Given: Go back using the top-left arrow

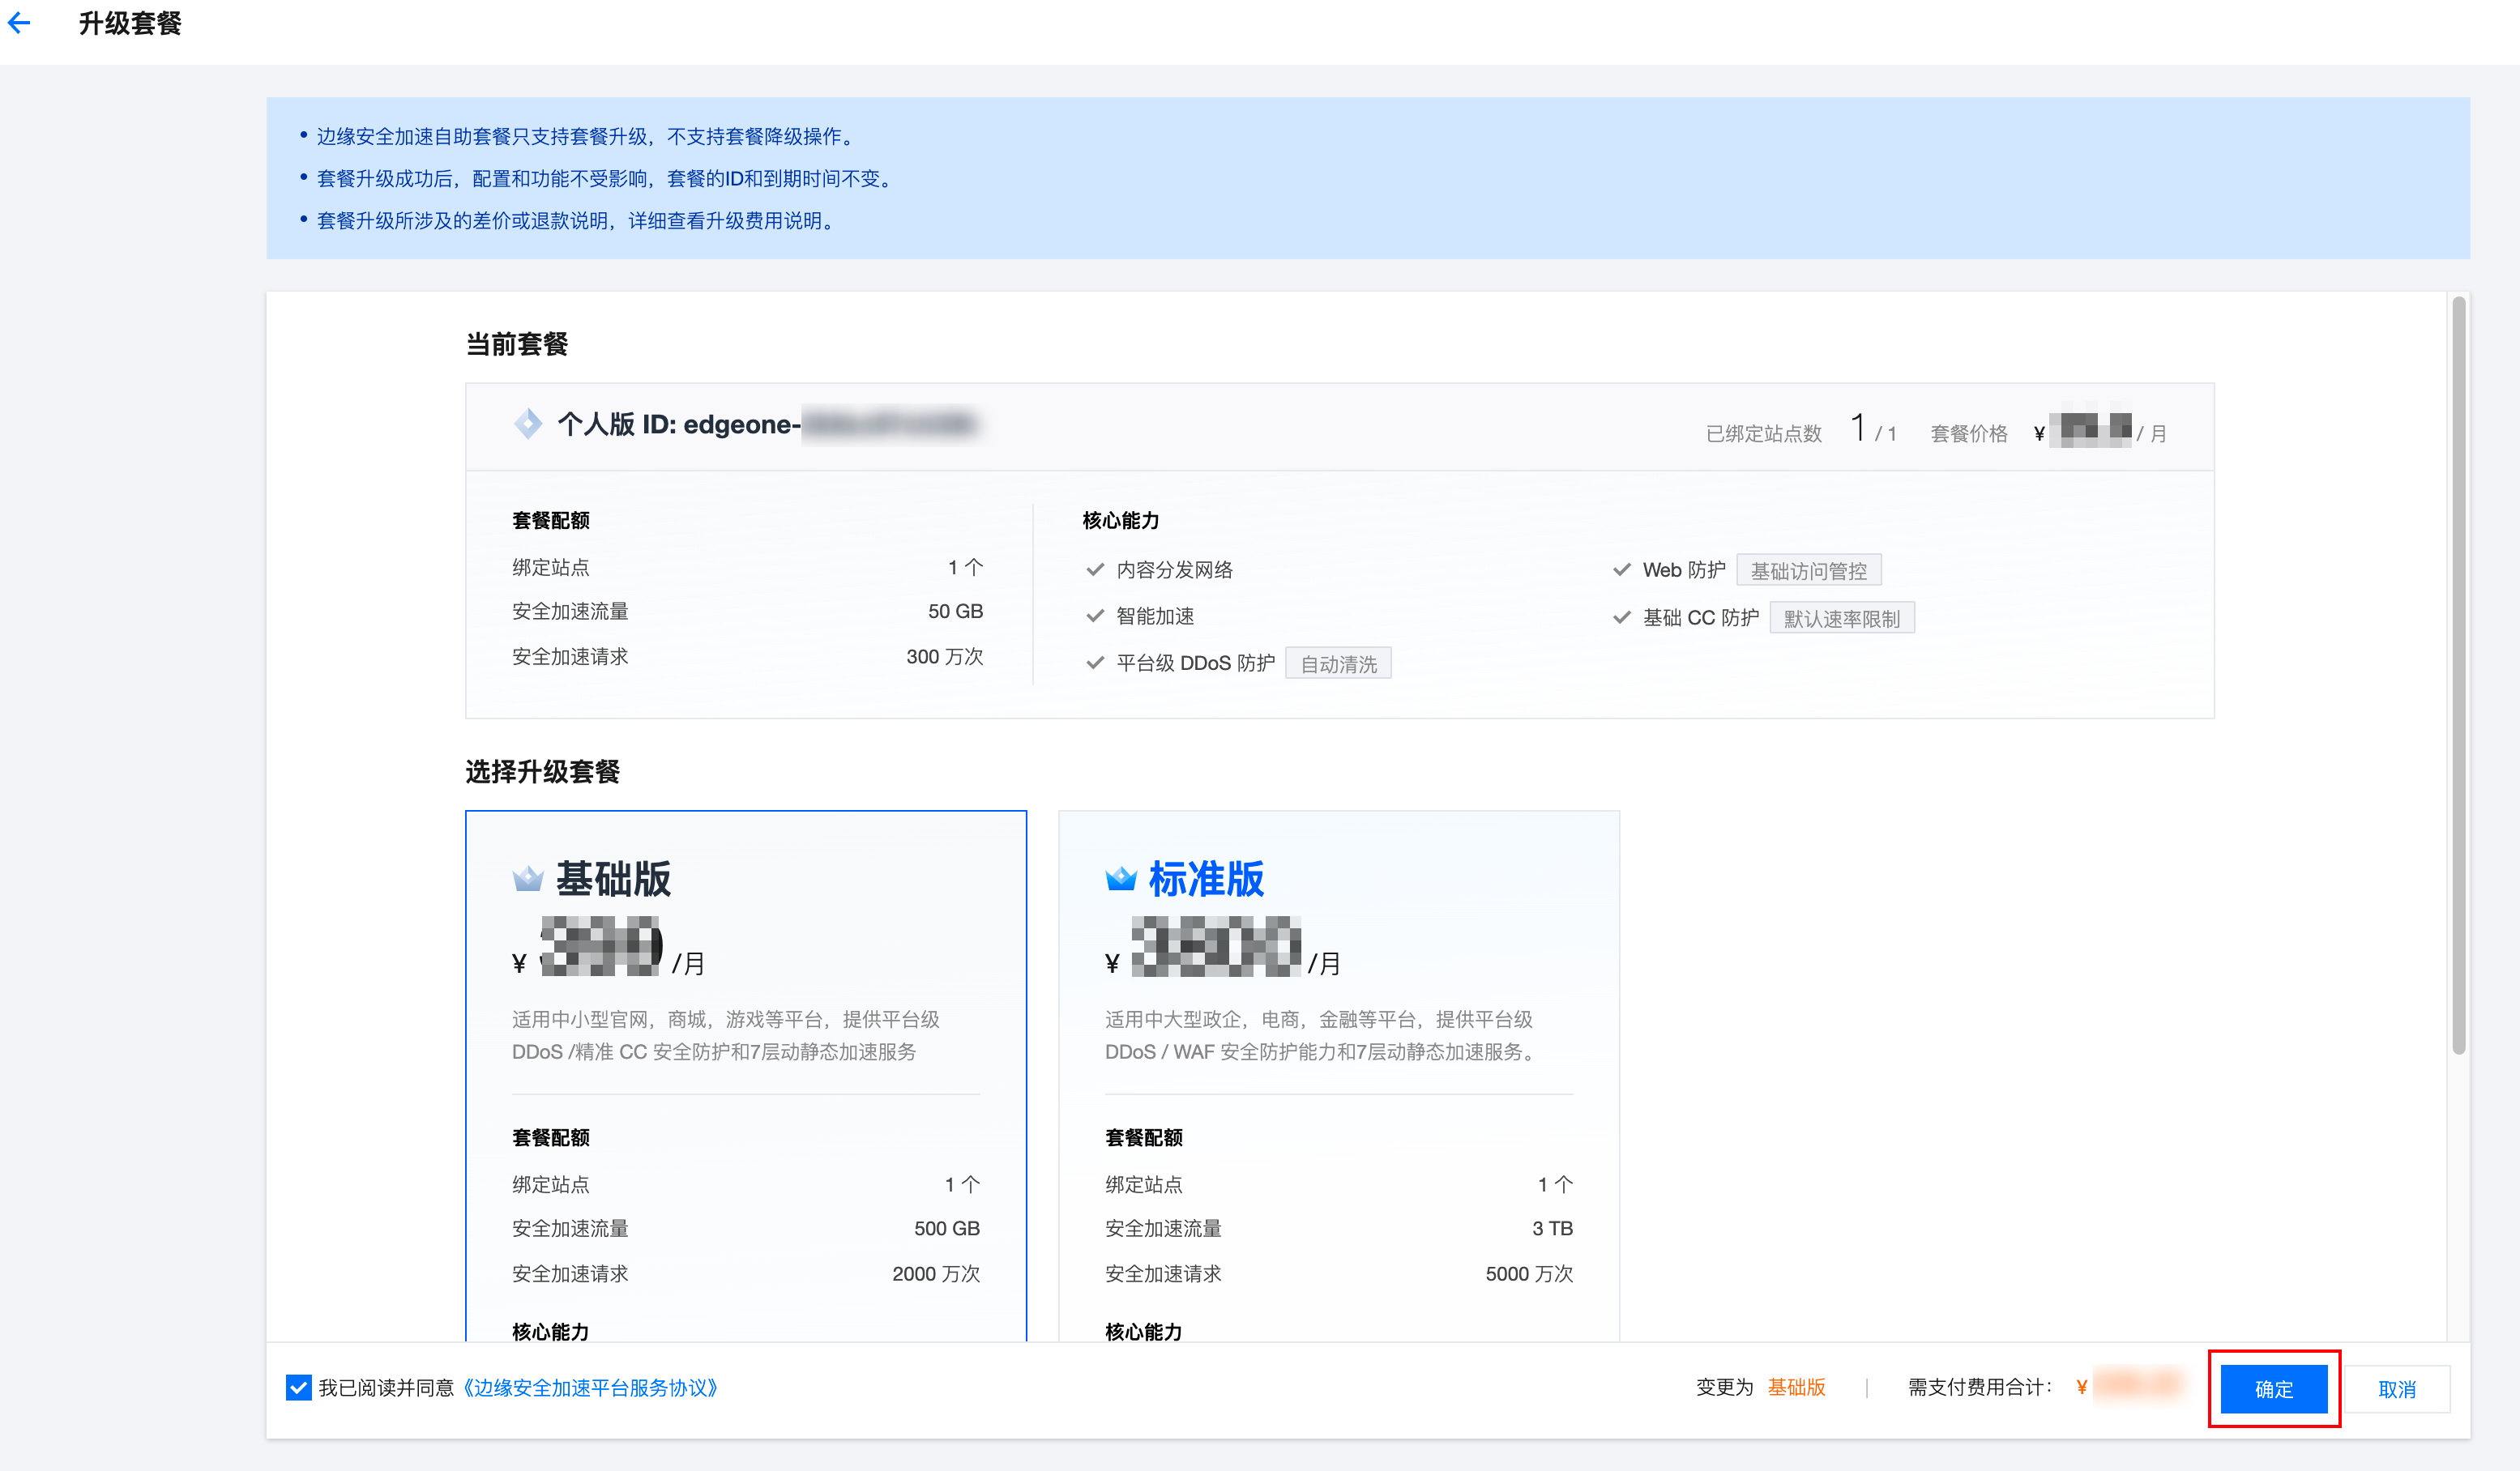Looking at the screenshot, I should tap(19, 23).
